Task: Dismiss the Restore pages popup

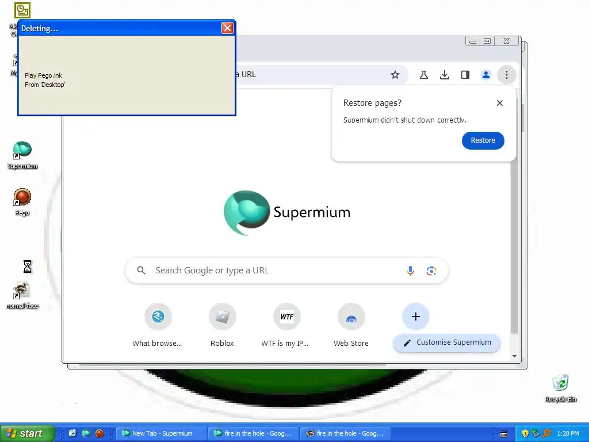Action: click(500, 103)
